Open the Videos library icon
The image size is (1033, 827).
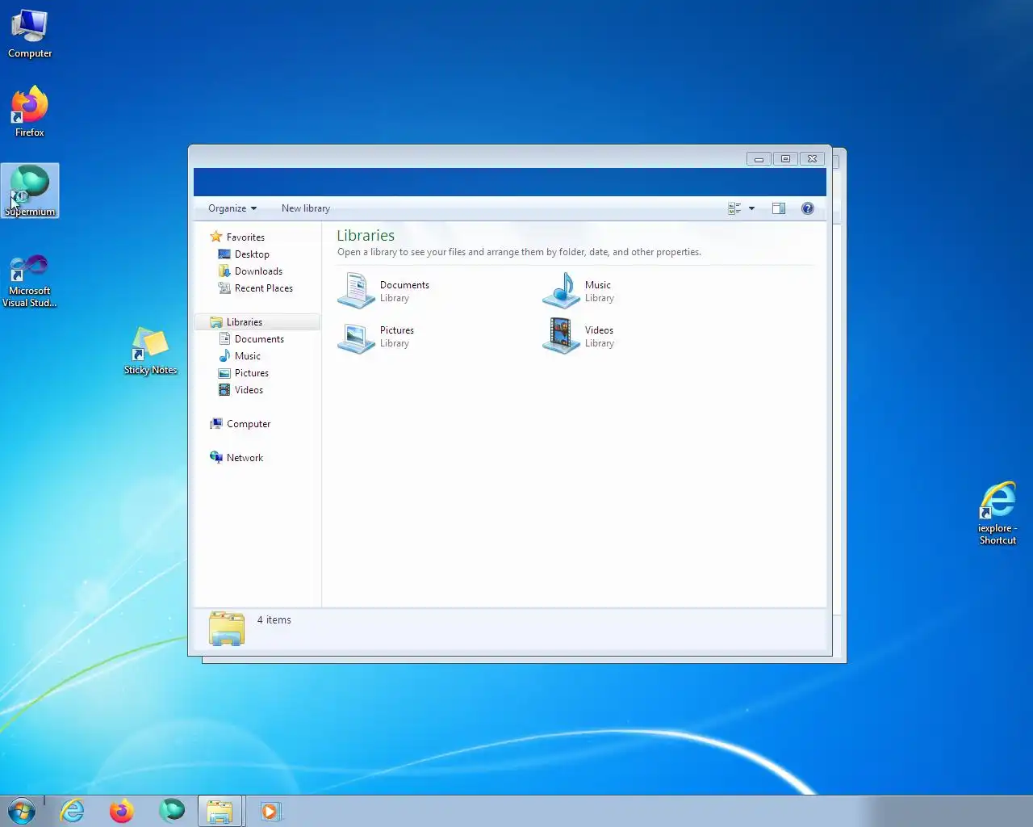pos(561,336)
